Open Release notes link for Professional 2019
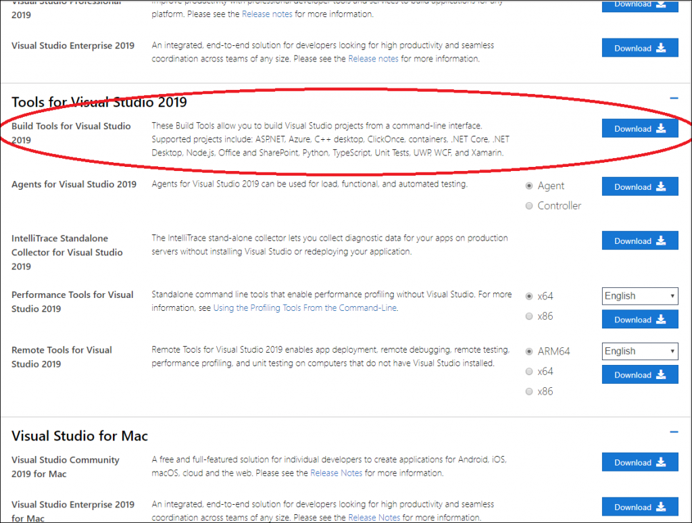 tap(267, 14)
